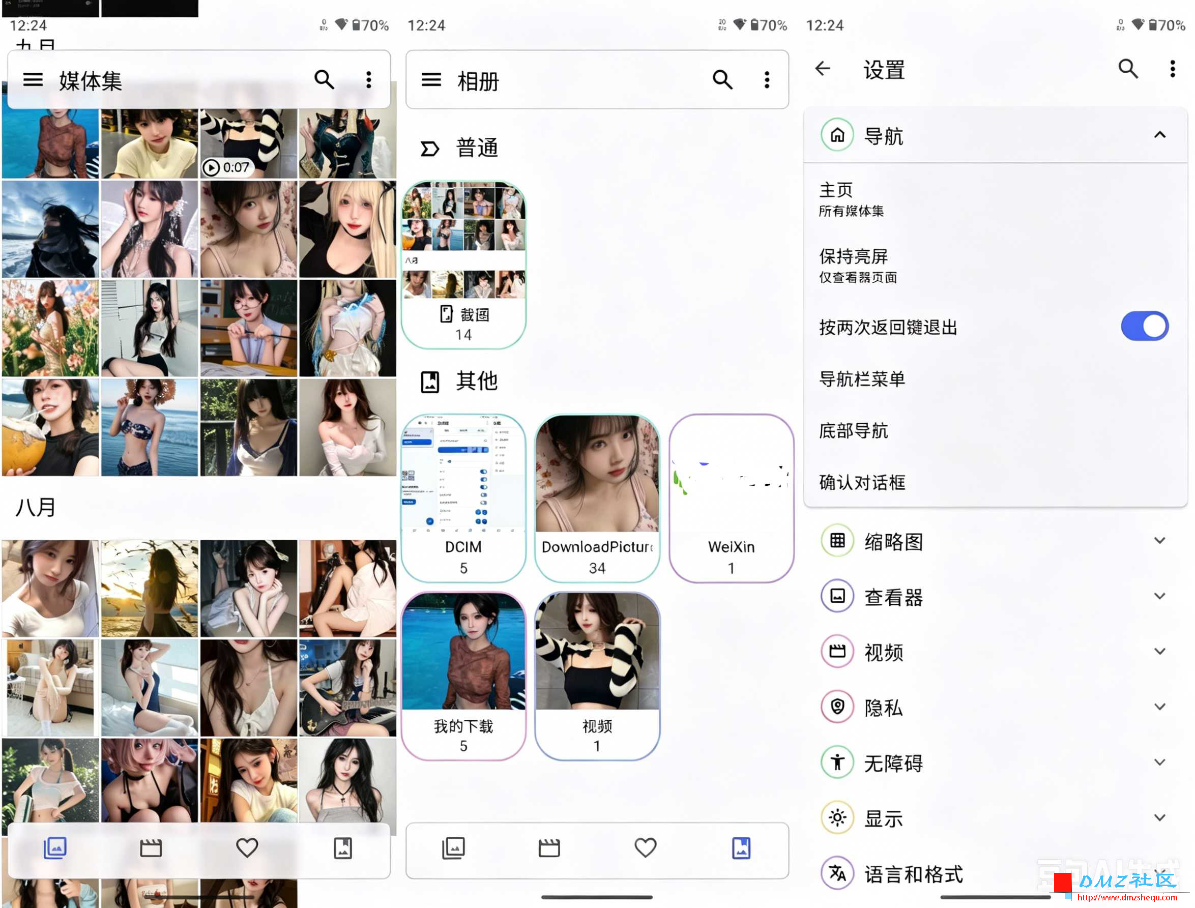Open the hamburger menu in 相册 screen
The image size is (1195, 908).
tap(431, 80)
